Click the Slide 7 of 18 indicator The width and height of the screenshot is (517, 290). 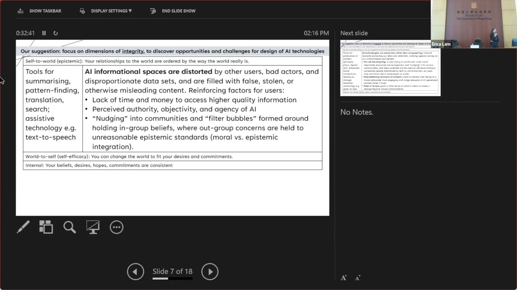pyautogui.click(x=172, y=271)
